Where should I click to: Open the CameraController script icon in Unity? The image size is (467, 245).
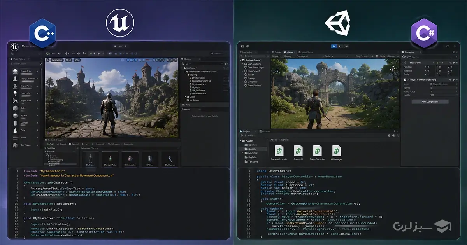pyautogui.click(x=279, y=150)
